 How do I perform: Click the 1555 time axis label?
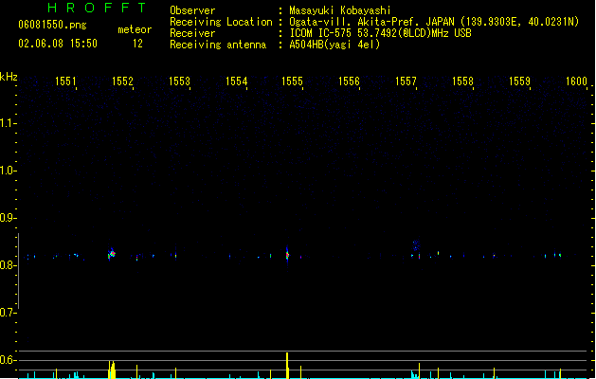[292, 81]
